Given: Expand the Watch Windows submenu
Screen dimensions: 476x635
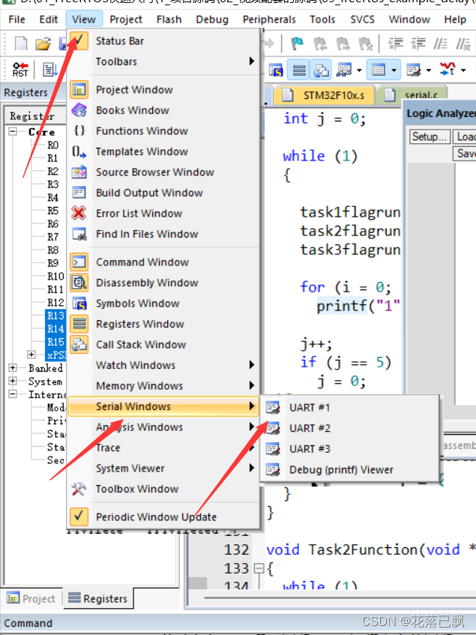Looking at the screenshot, I should click(x=251, y=365).
